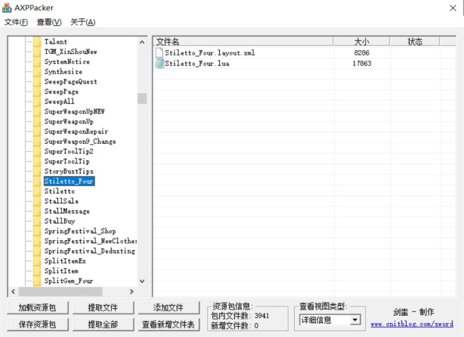The image size is (464, 337).
Task: Click the SweepPageQuest folder icon
Action: 37,82
